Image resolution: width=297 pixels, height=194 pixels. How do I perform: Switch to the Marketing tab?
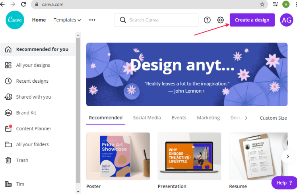click(208, 118)
